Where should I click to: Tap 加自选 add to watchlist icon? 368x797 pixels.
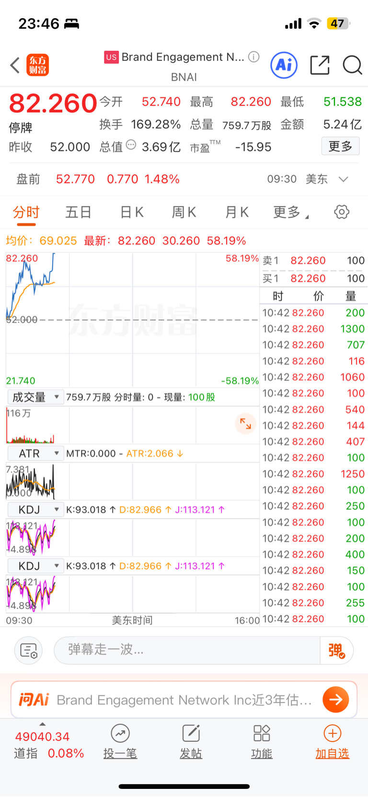[333, 733]
